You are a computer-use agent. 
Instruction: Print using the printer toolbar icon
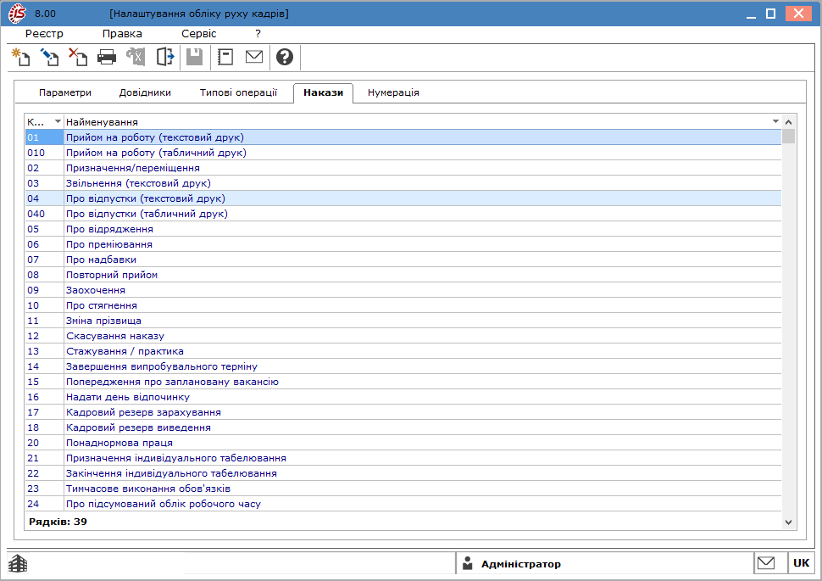[x=107, y=57]
